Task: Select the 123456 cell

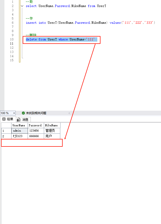Action: pyautogui.click(x=36, y=131)
